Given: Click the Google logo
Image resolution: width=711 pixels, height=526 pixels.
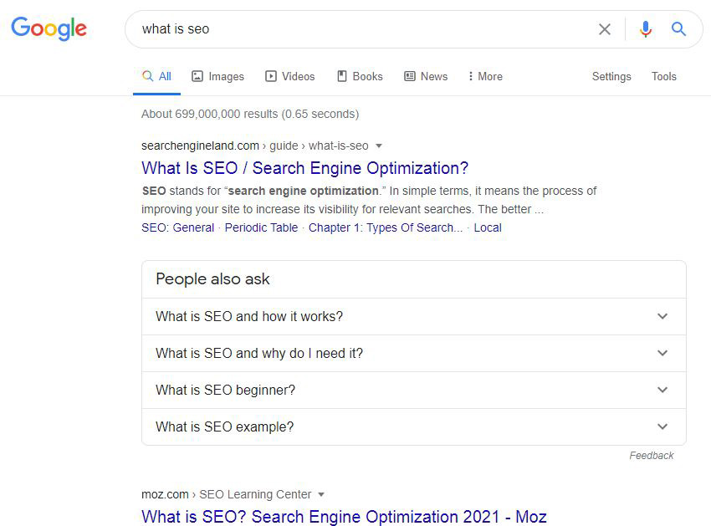Looking at the screenshot, I should tap(49, 28).
